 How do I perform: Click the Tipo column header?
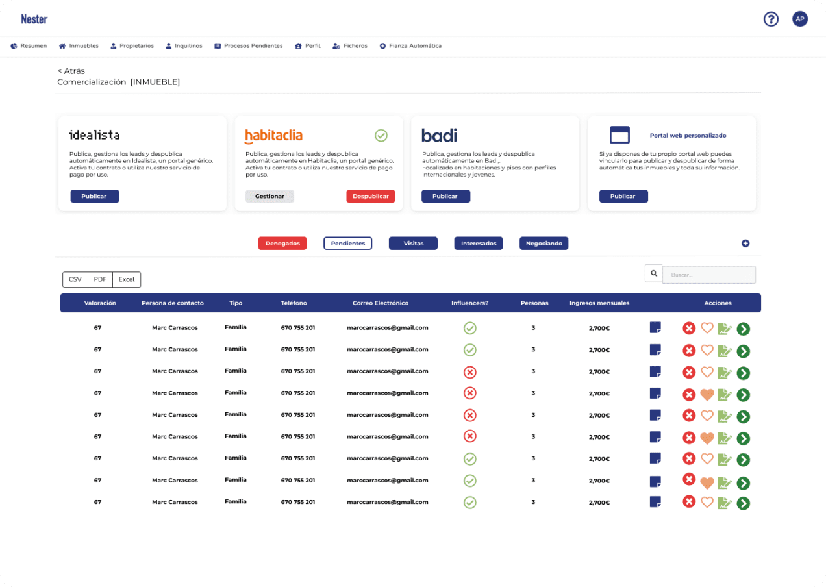point(236,303)
